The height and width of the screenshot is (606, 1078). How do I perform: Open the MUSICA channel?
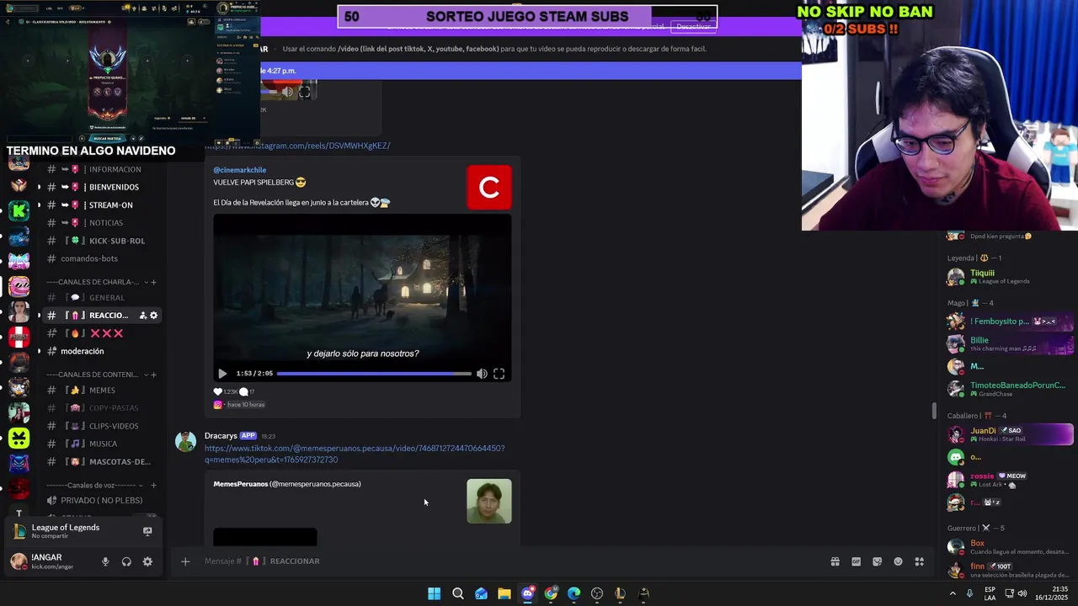pyautogui.click(x=100, y=444)
